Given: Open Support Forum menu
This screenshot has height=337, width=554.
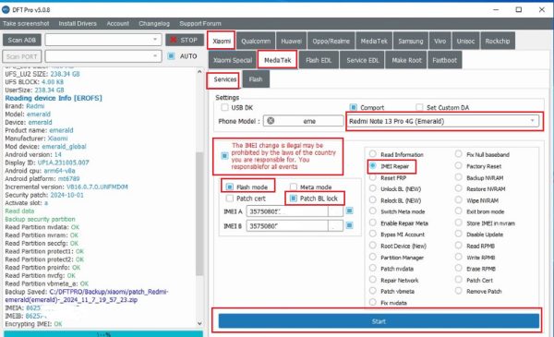Looking at the screenshot, I should coord(200,24).
